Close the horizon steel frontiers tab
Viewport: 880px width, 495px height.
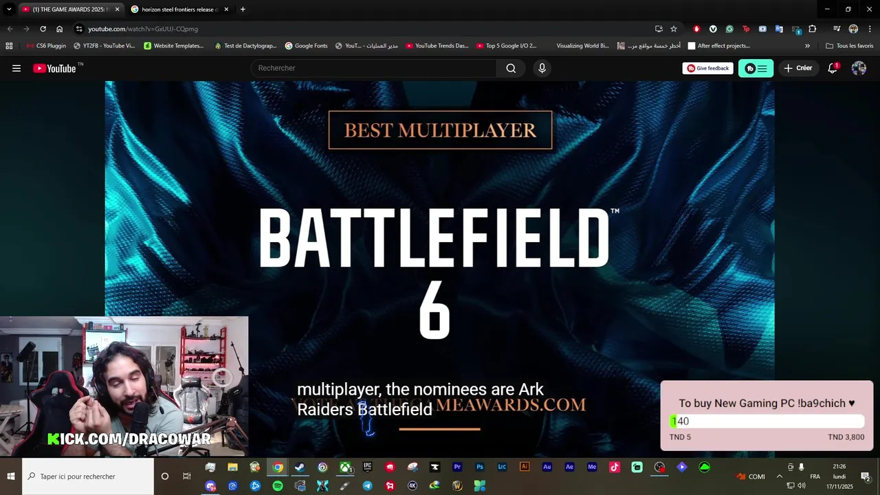226,9
